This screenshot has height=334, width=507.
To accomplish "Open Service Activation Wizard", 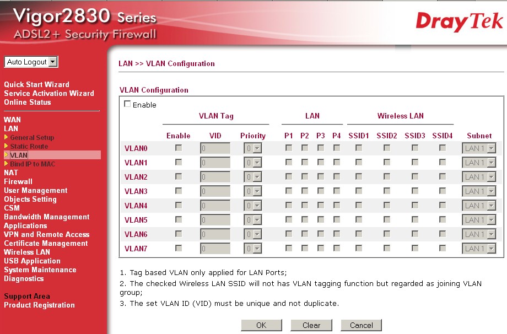I will point(49,93).
